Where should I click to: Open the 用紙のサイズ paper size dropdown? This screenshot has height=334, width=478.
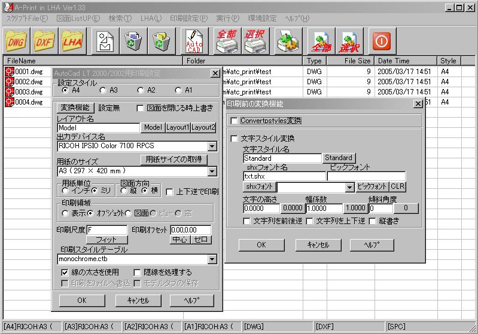point(212,171)
